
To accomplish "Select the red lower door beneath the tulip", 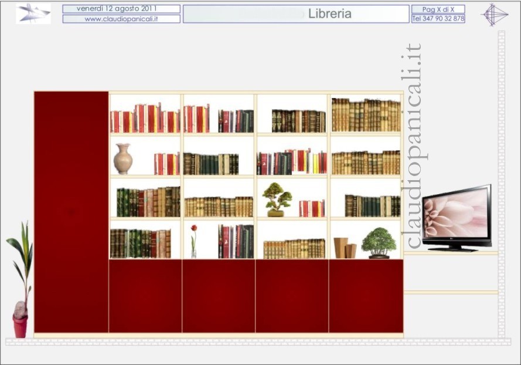I will 219,296.
